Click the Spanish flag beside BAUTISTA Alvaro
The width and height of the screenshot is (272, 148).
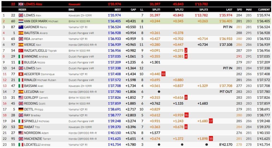click(21, 33)
